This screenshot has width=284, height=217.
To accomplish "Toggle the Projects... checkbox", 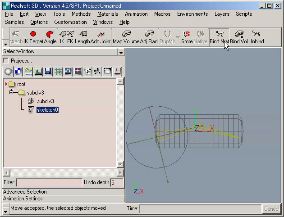I will [6, 61].
